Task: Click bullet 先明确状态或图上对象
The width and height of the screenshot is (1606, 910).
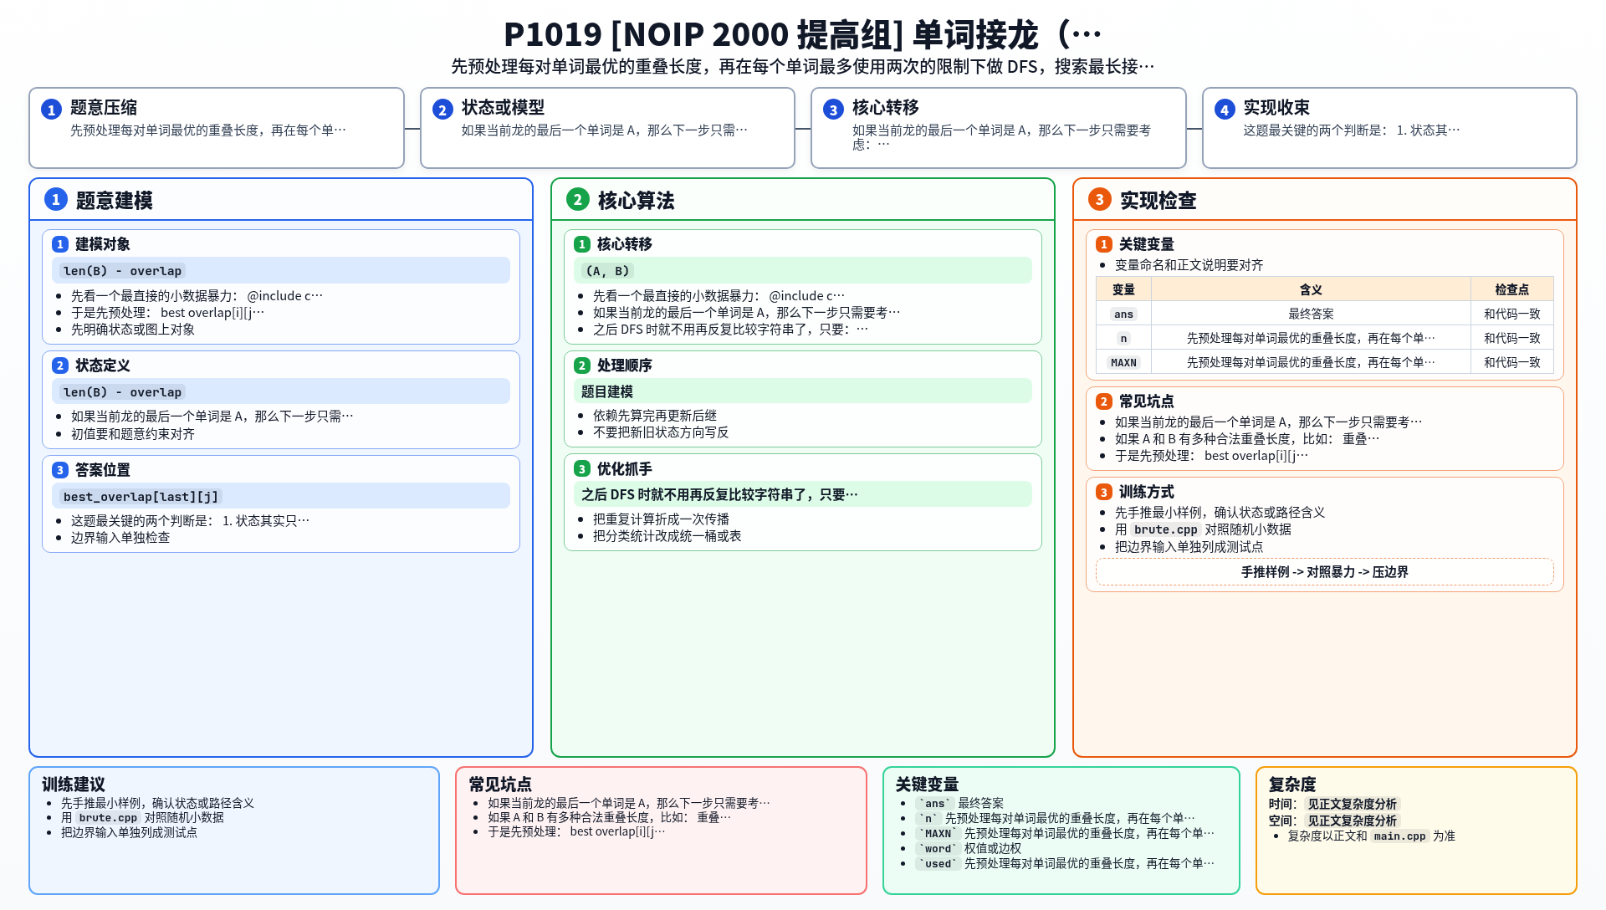Action: tap(133, 330)
